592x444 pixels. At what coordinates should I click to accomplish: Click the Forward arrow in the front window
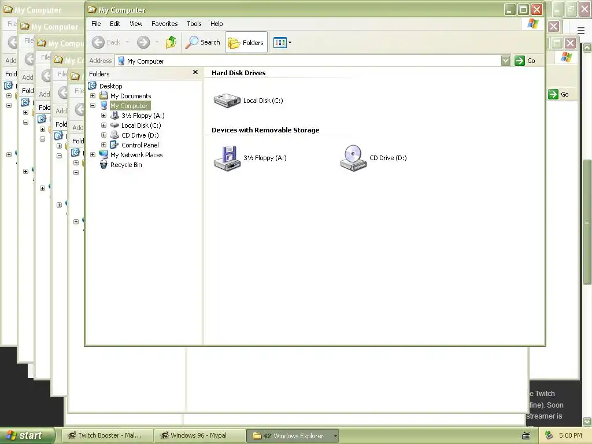click(143, 42)
